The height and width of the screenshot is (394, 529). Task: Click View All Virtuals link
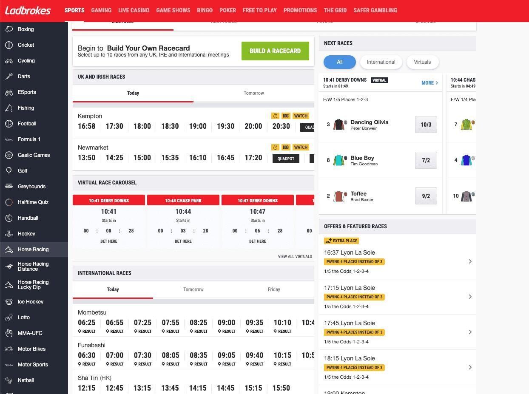click(x=295, y=257)
